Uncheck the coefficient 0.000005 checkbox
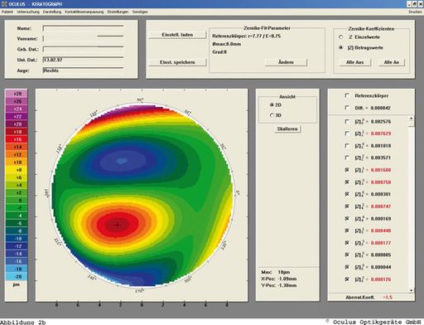The width and height of the screenshot is (424, 325). point(347,255)
